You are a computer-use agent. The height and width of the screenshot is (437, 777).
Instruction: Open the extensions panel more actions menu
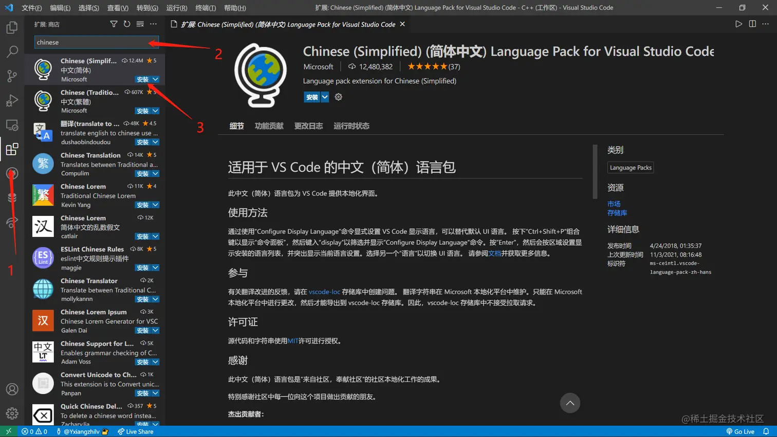pos(153,24)
